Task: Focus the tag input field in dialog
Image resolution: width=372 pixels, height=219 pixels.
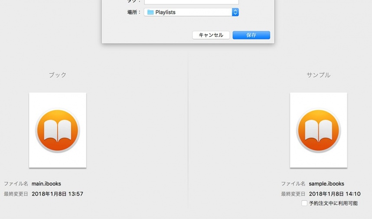Action: 191,2
